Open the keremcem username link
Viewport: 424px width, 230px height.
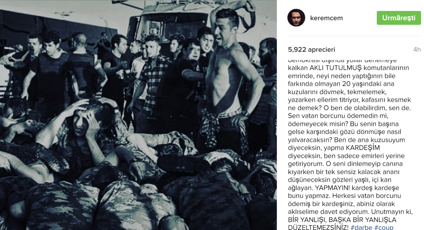pyautogui.click(x=326, y=18)
